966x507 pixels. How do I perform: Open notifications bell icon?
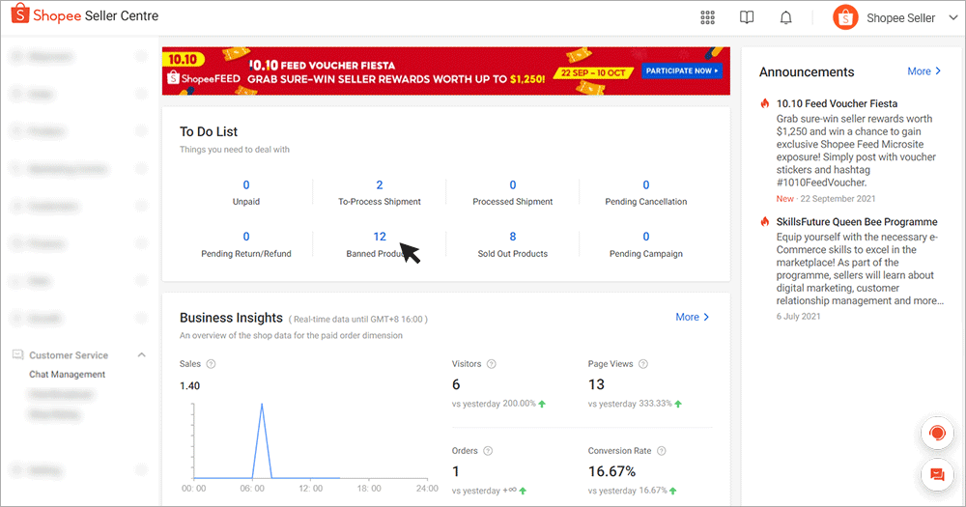[785, 17]
